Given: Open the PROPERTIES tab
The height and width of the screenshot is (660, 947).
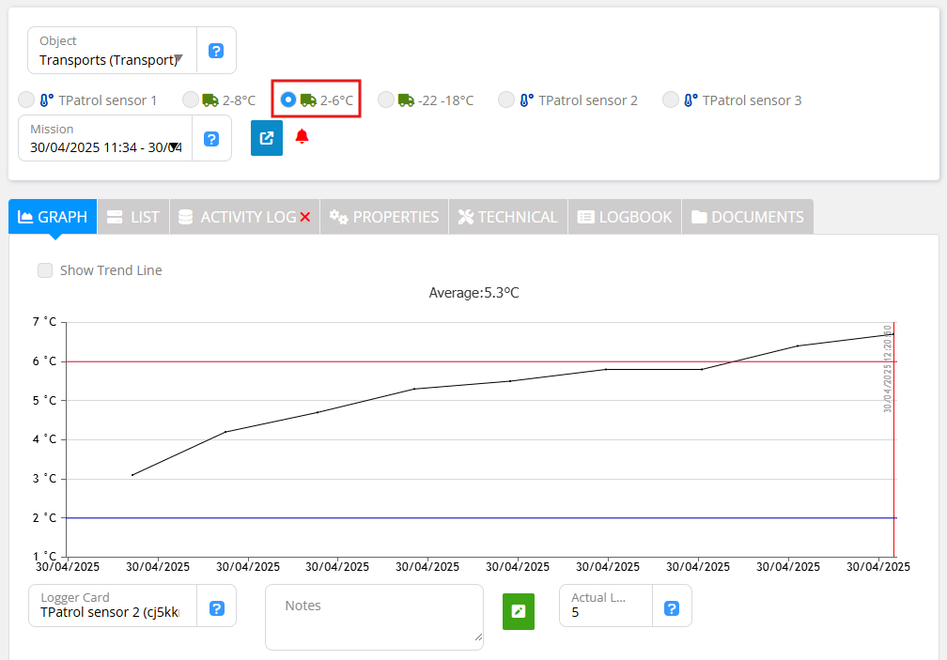Looking at the screenshot, I should (x=384, y=217).
